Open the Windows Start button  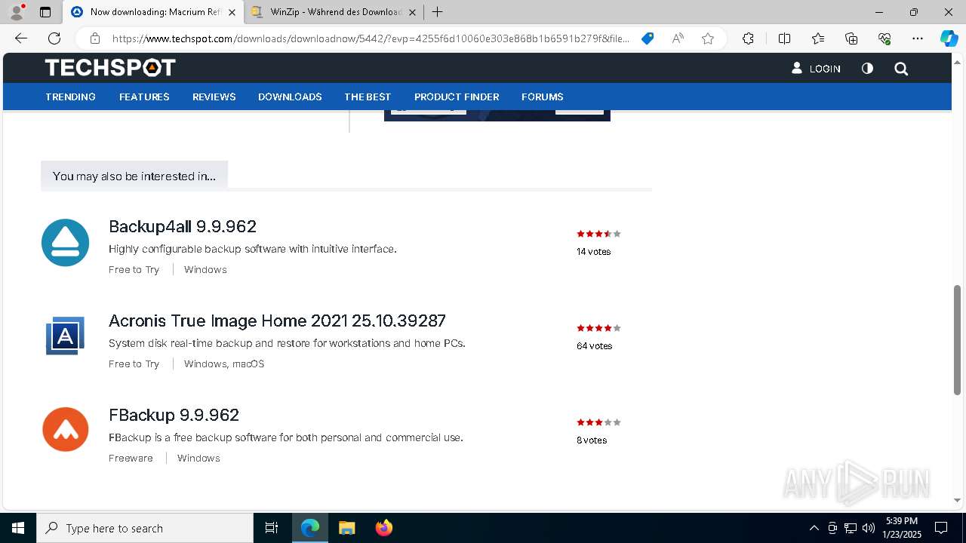pos(18,528)
